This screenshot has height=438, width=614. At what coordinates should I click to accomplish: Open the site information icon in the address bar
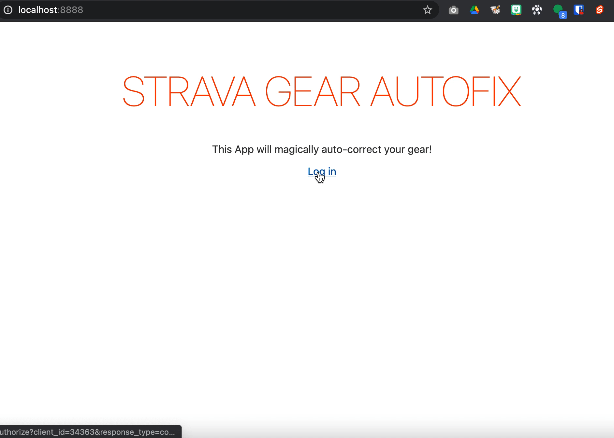tap(8, 10)
